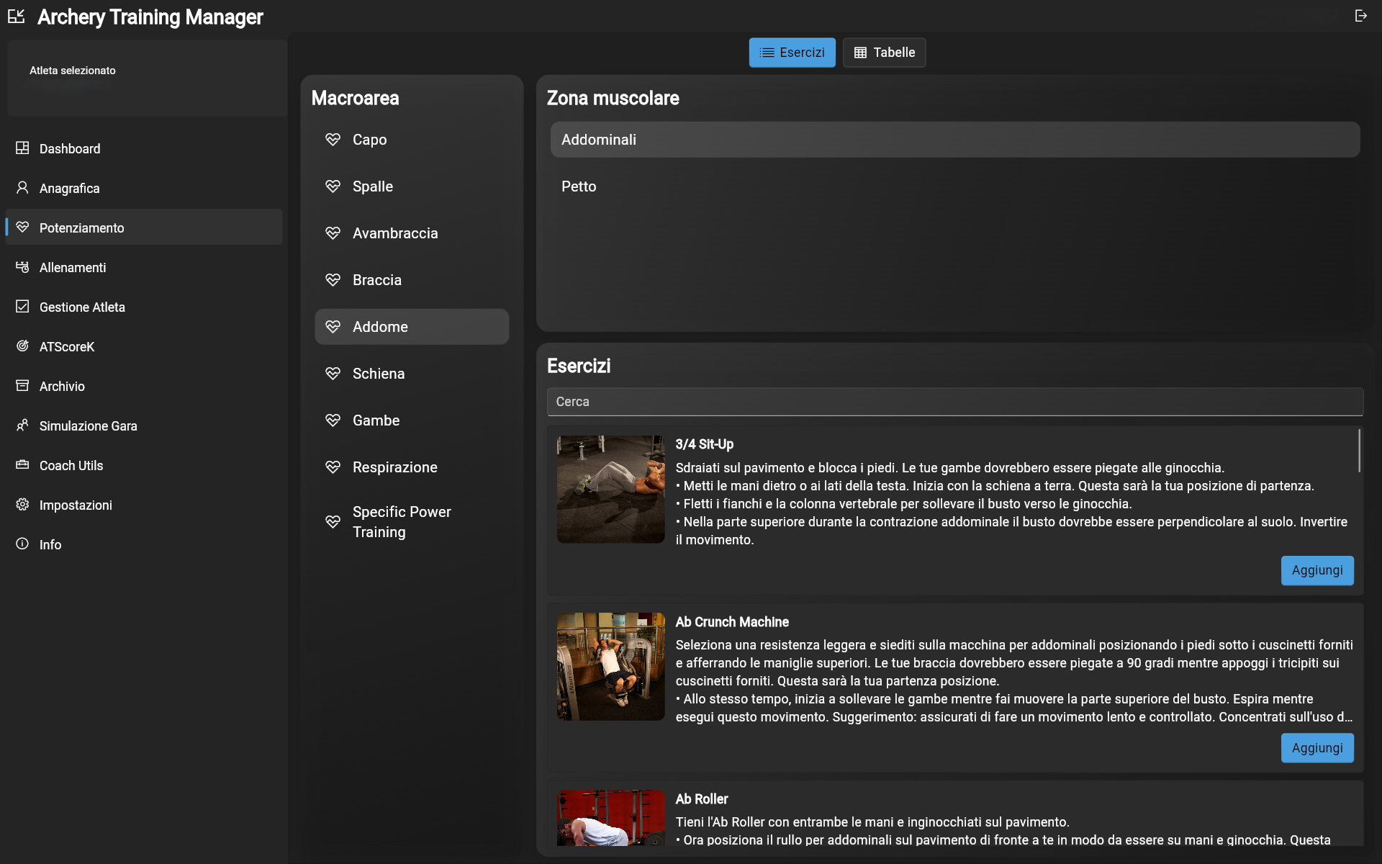Click the Coach Utils toolbox icon
The image size is (1382, 864).
click(22, 464)
